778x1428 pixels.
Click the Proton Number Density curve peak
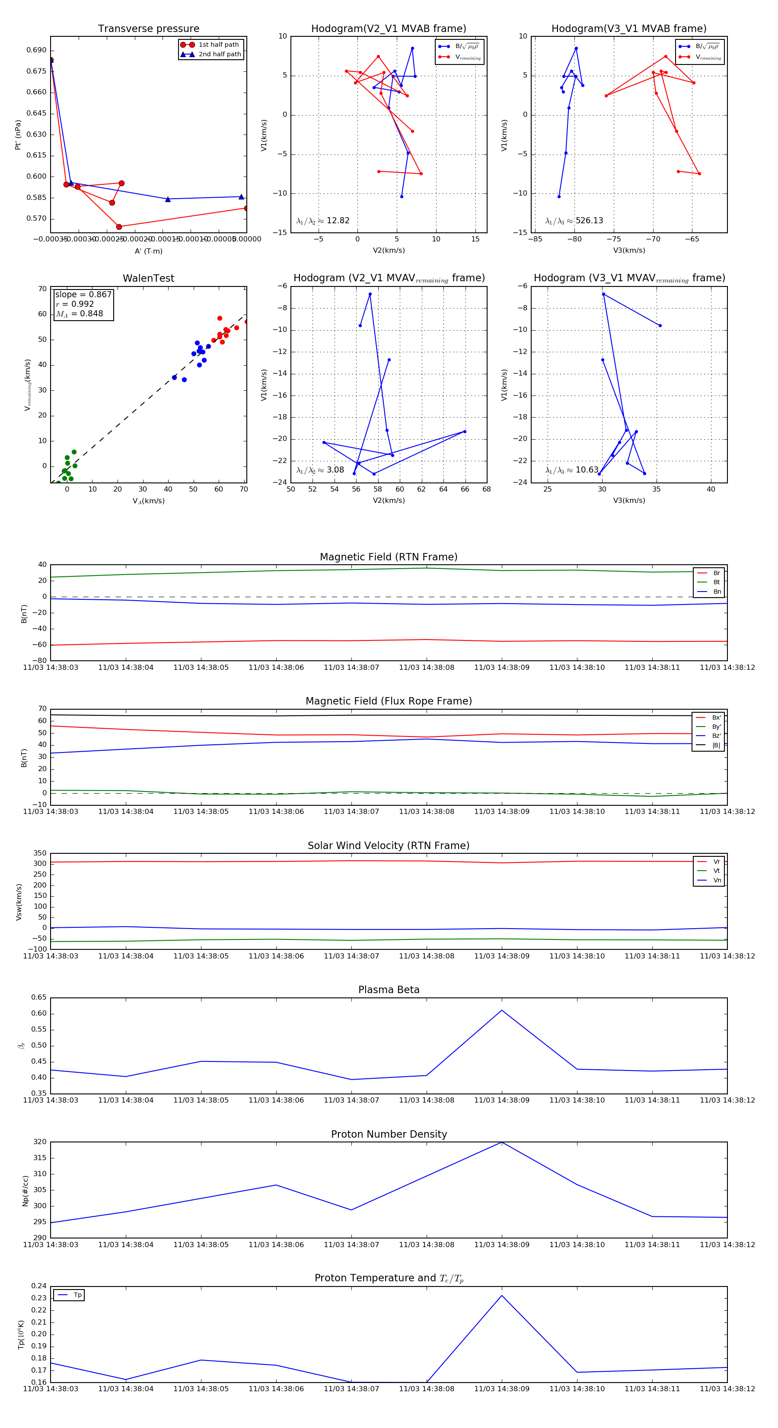502,1142
